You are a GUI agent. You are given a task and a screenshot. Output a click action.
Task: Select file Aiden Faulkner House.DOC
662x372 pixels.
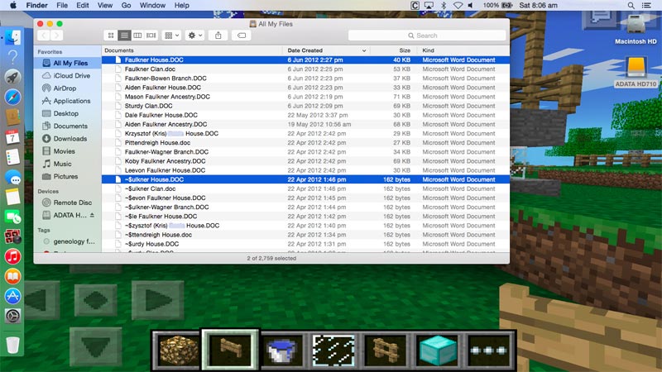coord(305,88)
